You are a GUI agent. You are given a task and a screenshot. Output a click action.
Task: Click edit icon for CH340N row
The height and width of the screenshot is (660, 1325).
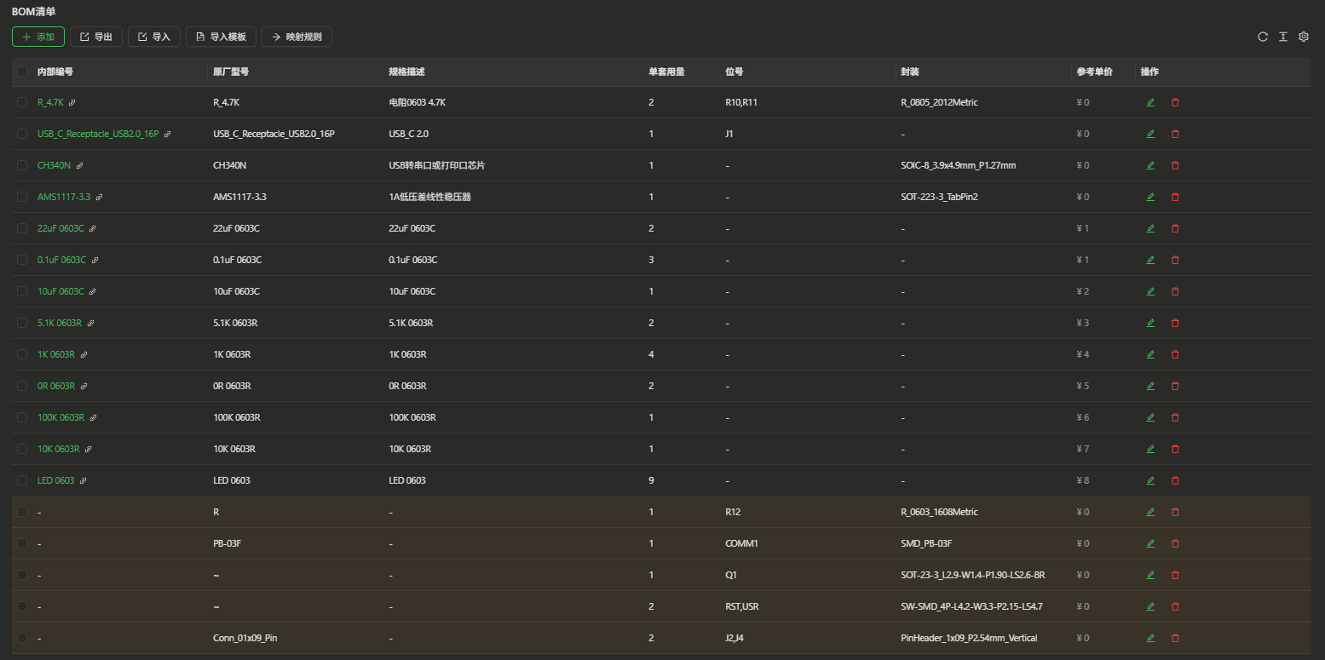pos(1150,165)
